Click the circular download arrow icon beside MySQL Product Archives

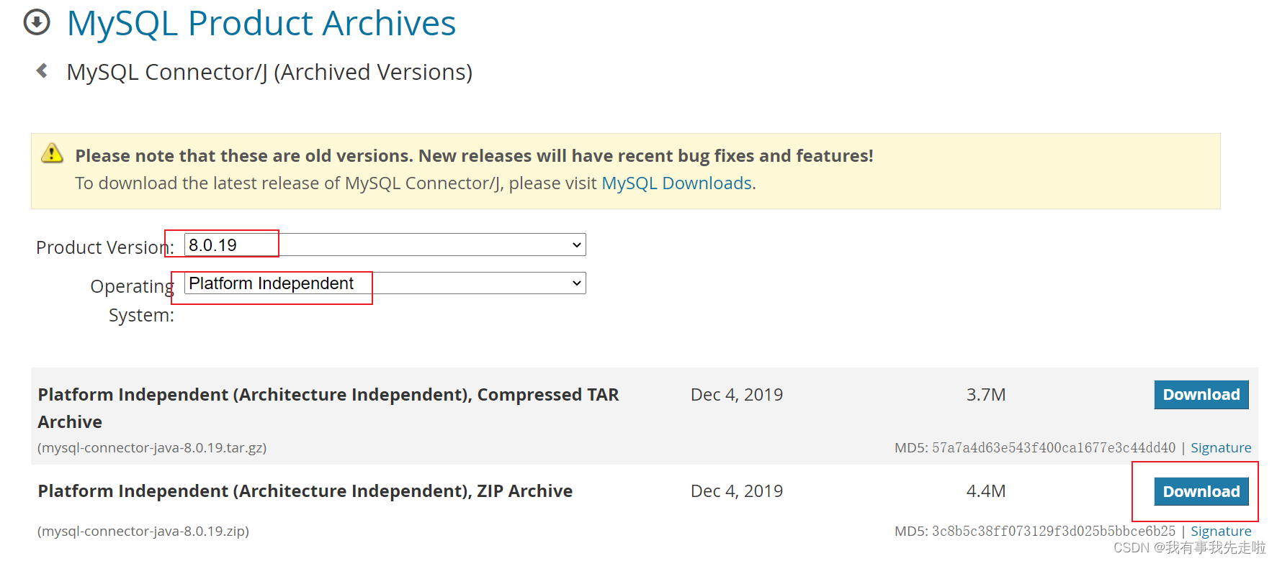click(35, 22)
